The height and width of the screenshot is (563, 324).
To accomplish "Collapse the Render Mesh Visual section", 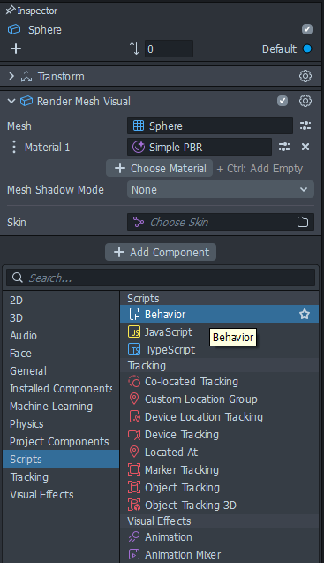I will coord(11,101).
